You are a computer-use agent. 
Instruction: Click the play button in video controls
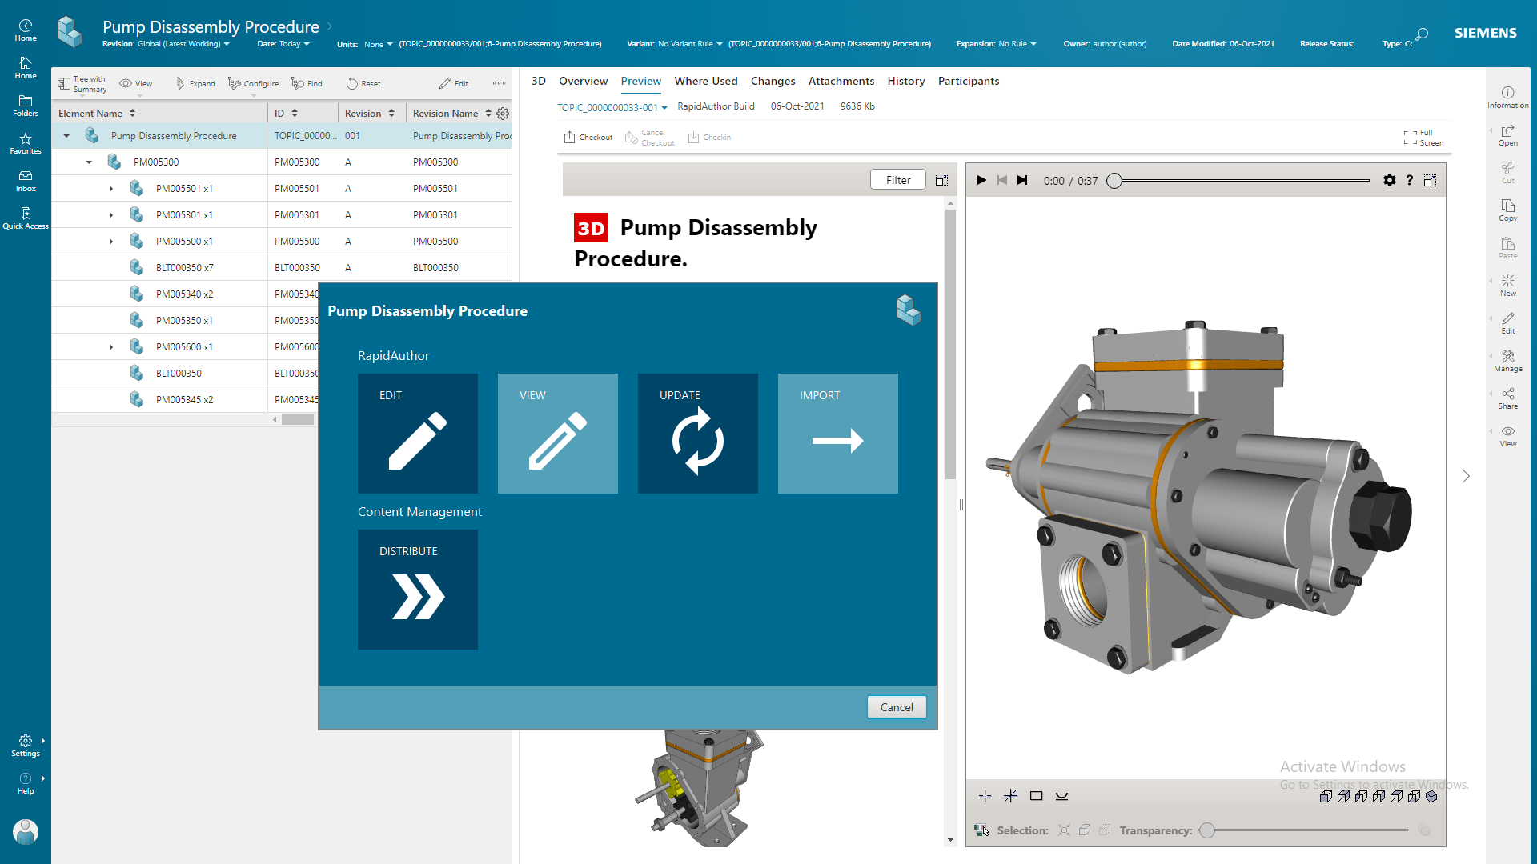[981, 180]
